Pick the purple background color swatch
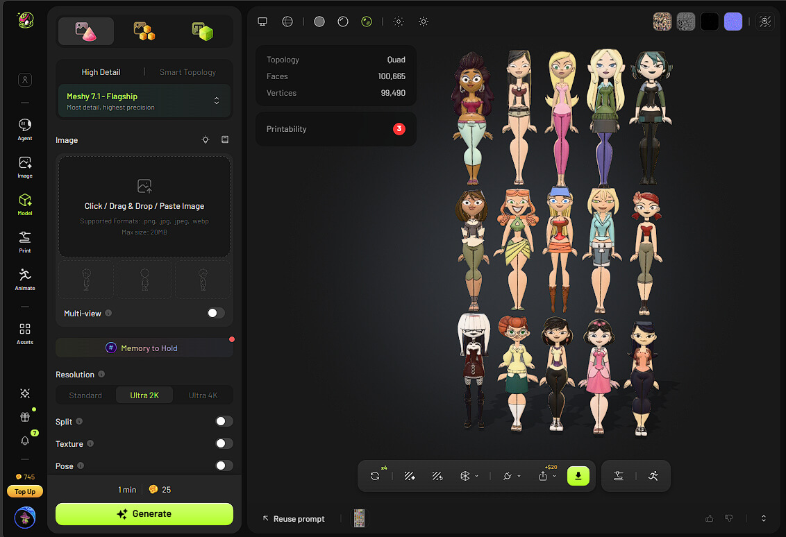Viewport: 786px width, 537px height. click(733, 22)
